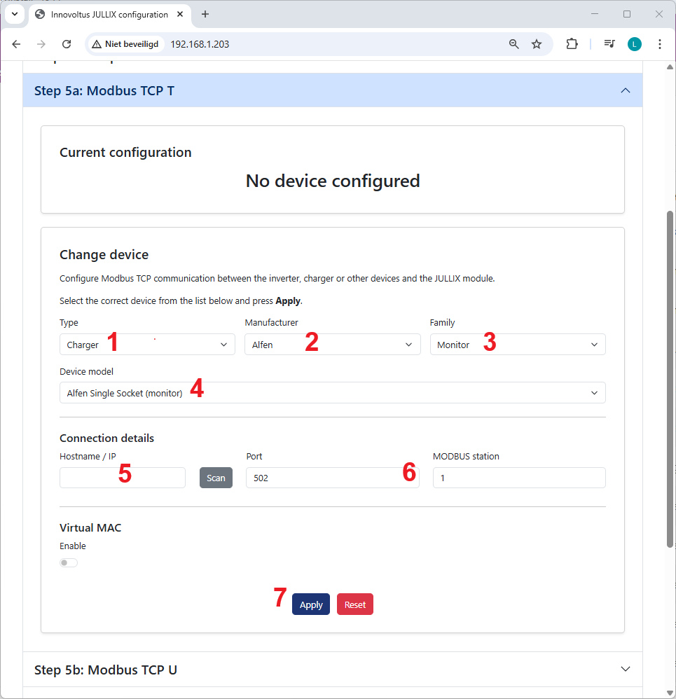Bookmark page with the star icon
676x699 pixels.
pos(537,44)
